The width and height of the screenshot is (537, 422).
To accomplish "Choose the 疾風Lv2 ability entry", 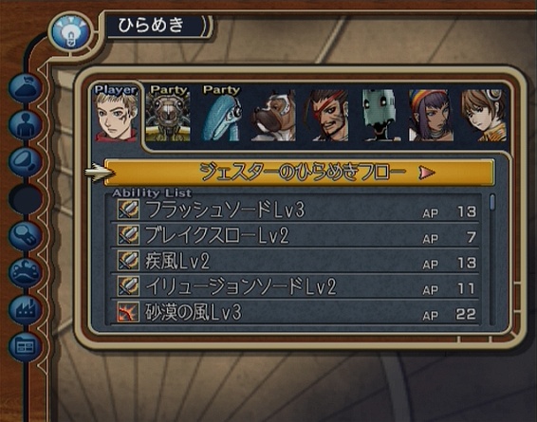I will 295,261.
